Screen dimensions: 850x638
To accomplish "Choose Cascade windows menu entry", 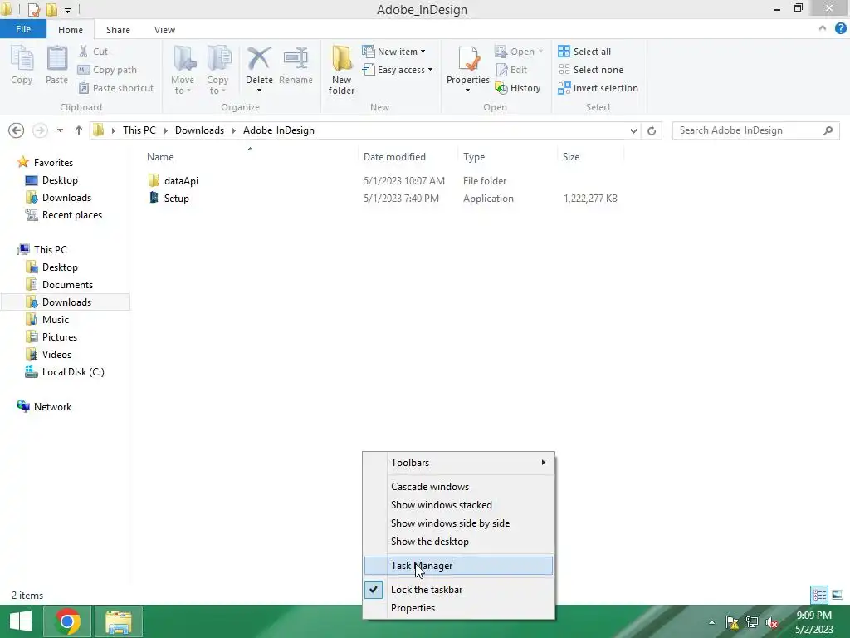I will 458,487.
